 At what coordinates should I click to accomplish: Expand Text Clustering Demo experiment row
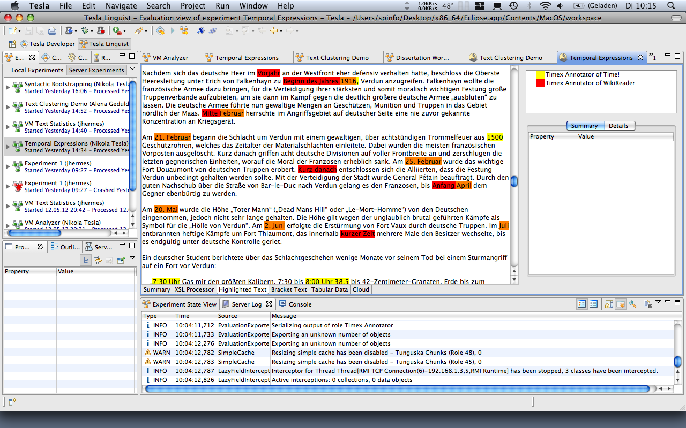8,107
